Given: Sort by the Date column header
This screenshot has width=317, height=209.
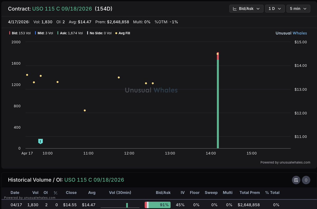Looking at the screenshot, I should 15,193.
